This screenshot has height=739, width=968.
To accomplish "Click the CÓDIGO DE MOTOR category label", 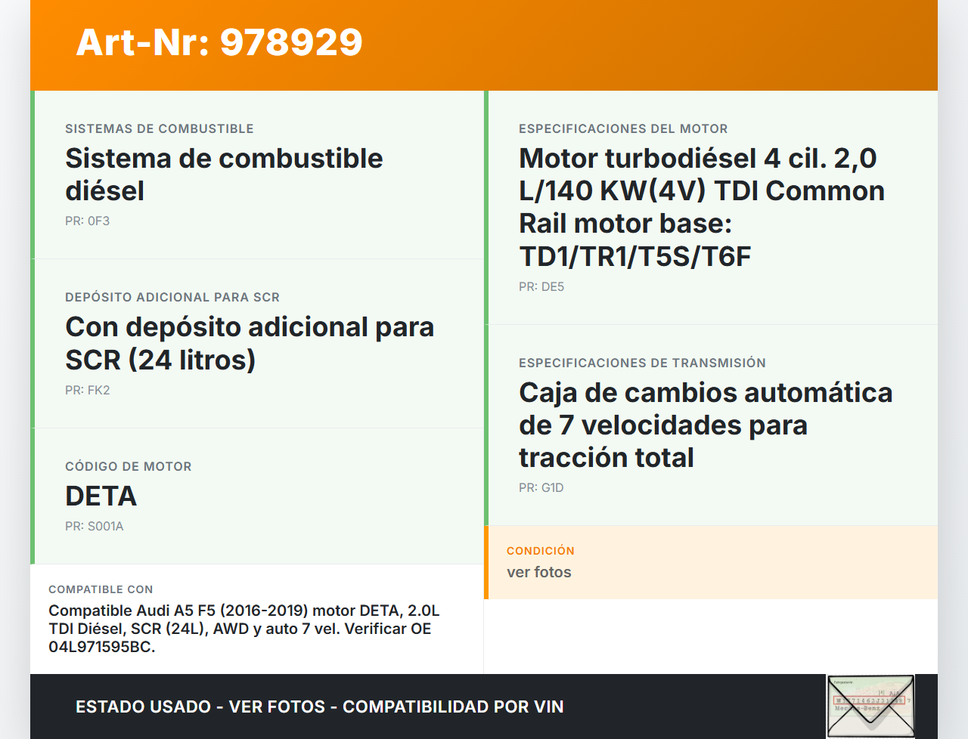I will click(128, 467).
